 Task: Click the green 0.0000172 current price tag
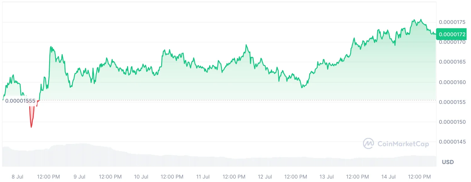452,34
